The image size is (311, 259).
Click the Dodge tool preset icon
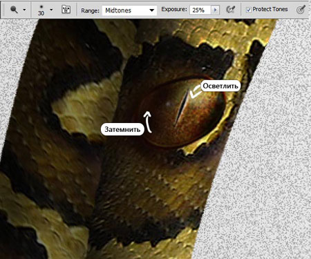point(14,10)
